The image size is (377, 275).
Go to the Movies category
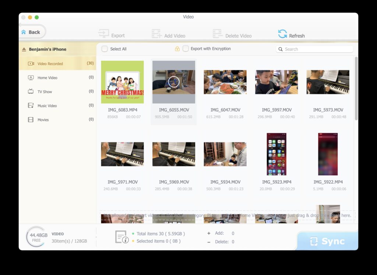point(43,120)
